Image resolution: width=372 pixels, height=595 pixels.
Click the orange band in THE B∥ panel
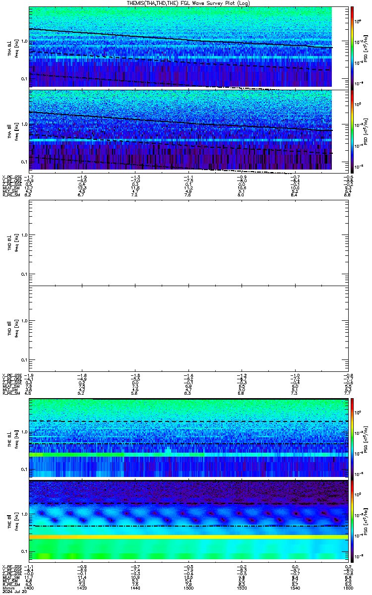[x=187, y=537]
